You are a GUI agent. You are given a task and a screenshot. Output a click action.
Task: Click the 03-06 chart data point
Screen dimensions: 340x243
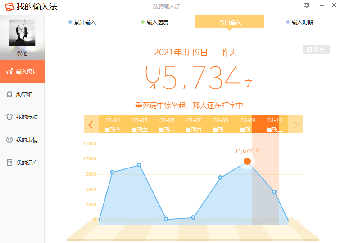pyautogui.click(x=166, y=219)
